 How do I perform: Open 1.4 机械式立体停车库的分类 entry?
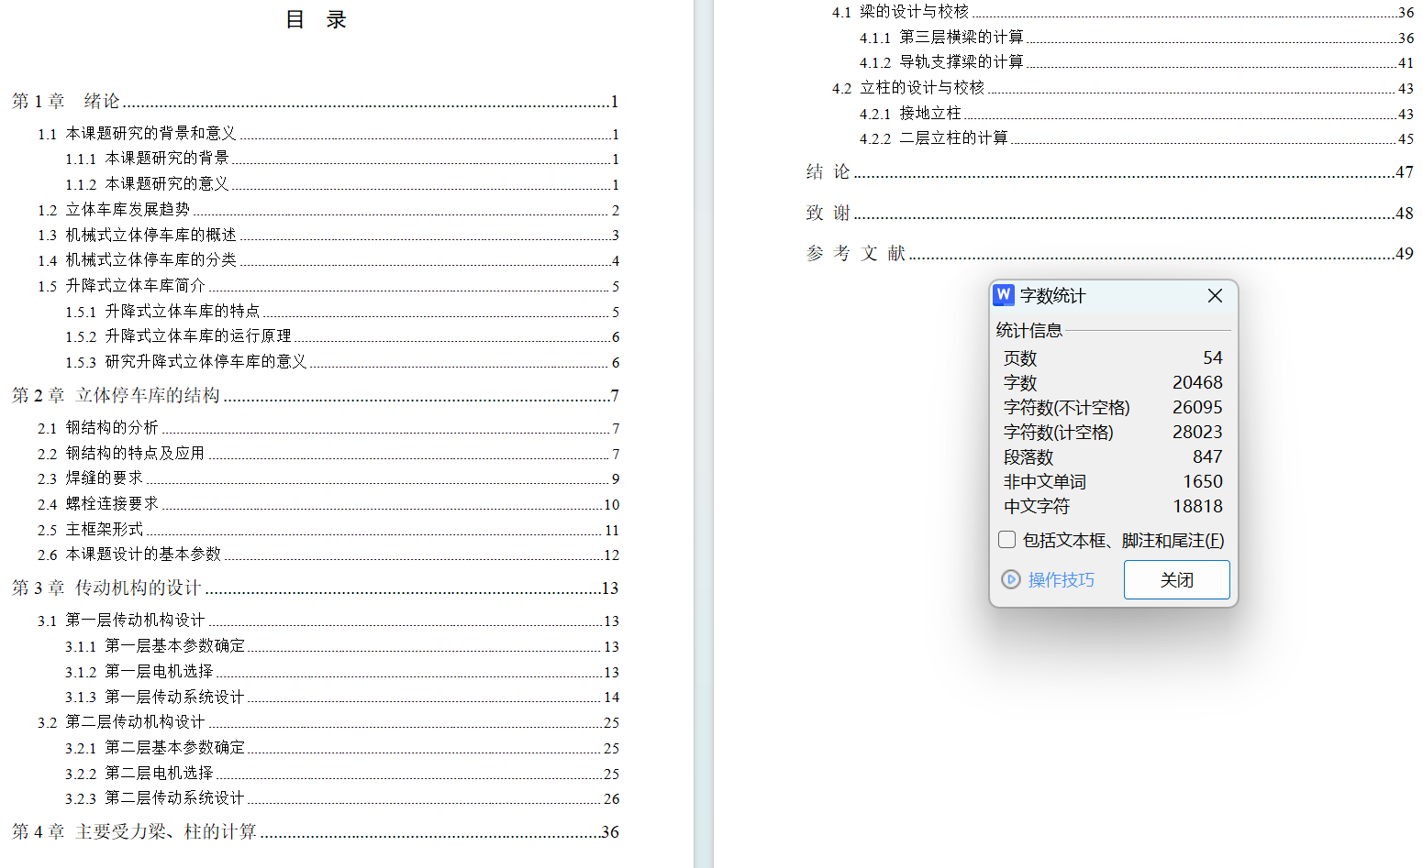(328, 260)
